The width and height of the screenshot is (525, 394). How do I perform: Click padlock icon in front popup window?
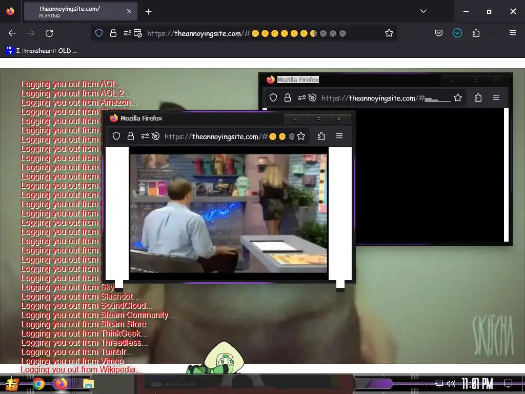tap(131, 136)
